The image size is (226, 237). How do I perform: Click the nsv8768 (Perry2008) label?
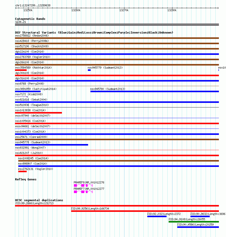coord(30,84)
